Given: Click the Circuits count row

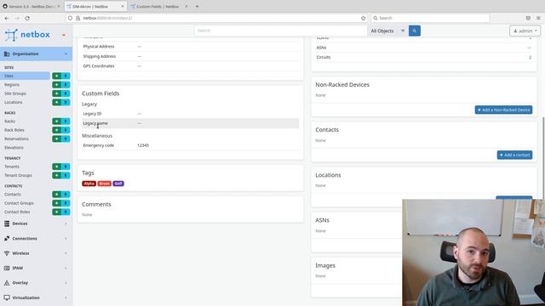Looking at the screenshot, I should point(424,57).
